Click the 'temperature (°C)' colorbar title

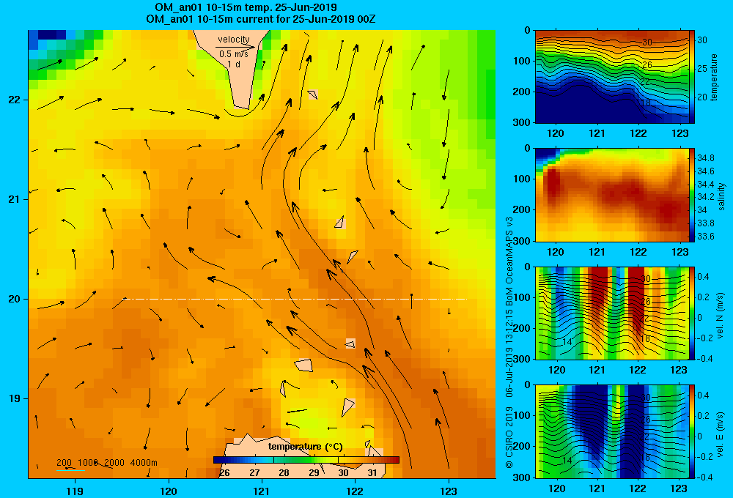point(305,447)
